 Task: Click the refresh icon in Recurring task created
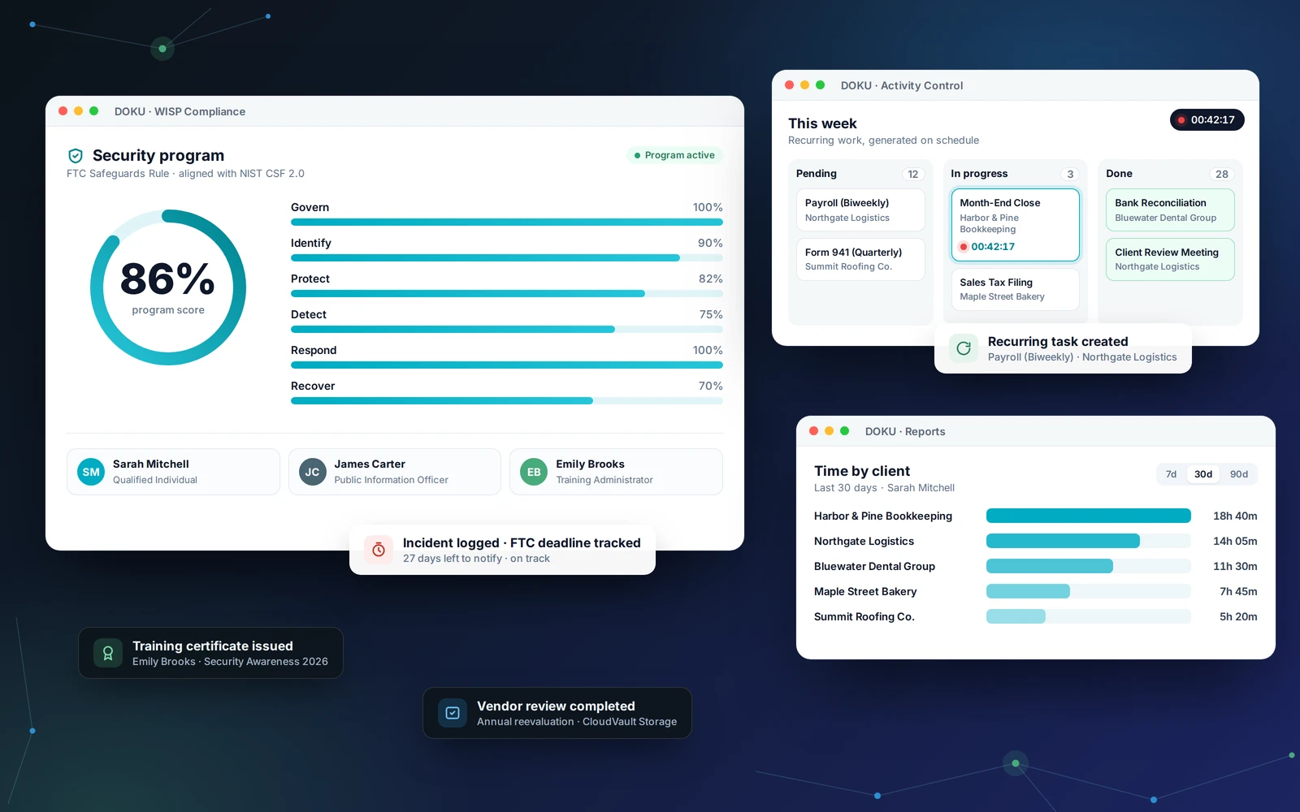click(964, 348)
